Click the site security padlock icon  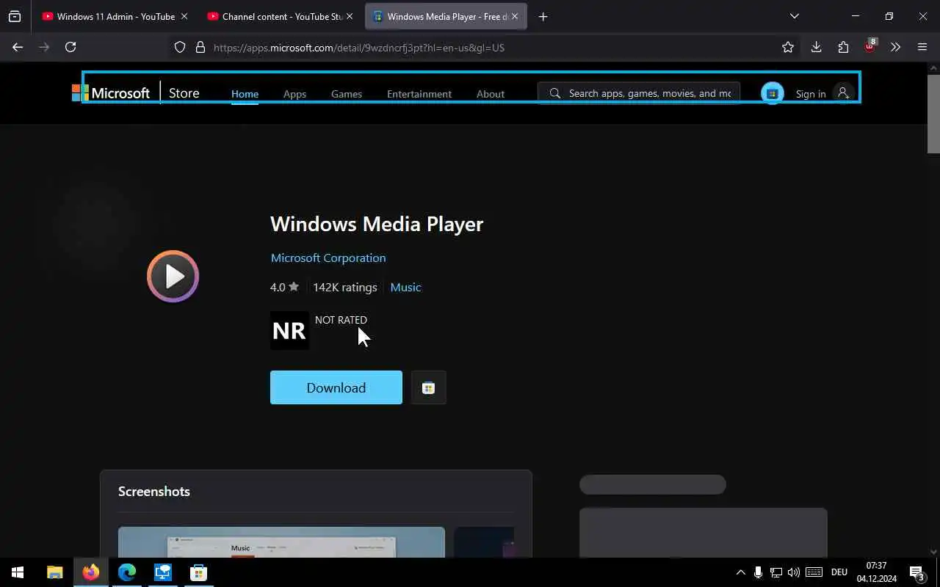pyautogui.click(x=200, y=48)
